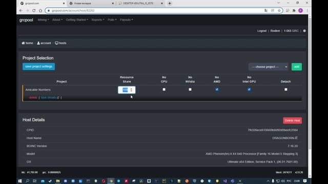Click the site lock icon in address bar

pyautogui.click(x=49, y=10)
